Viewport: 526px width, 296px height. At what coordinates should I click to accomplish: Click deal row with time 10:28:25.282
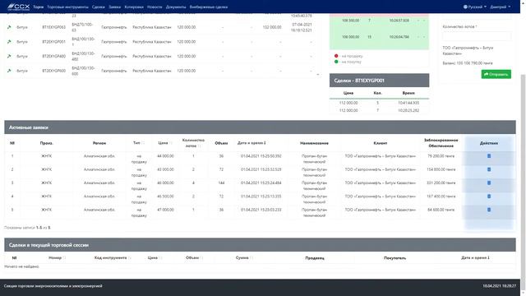379,110
